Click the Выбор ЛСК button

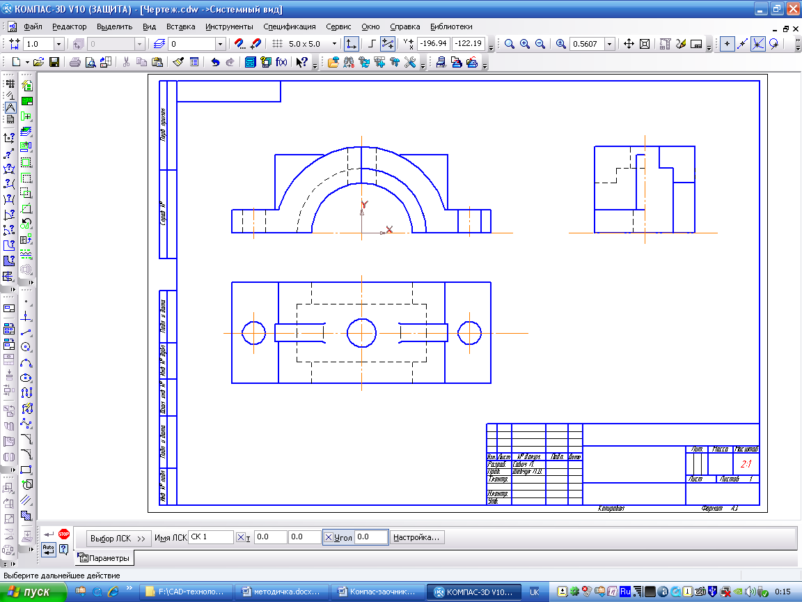coord(118,538)
